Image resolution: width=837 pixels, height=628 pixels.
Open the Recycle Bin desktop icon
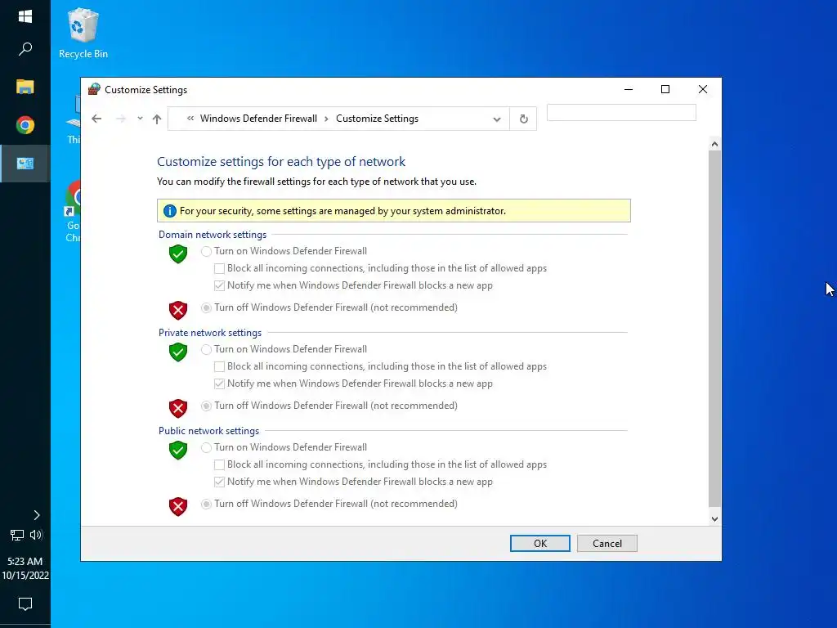pos(83,33)
